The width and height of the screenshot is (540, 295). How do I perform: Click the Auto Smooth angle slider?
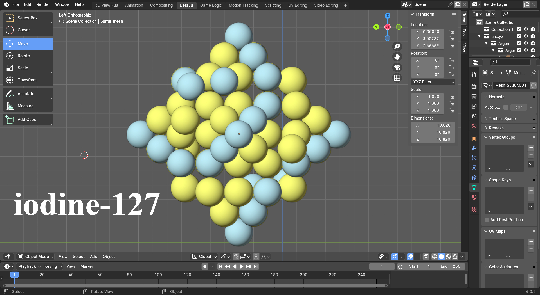pyautogui.click(x=519, y=107)
